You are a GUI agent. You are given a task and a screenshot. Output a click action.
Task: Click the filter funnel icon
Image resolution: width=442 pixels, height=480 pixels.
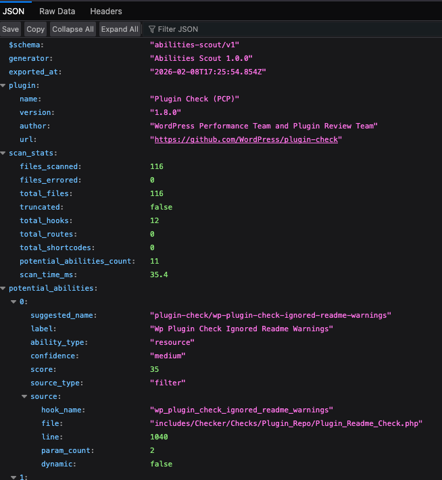pos(152,29)
